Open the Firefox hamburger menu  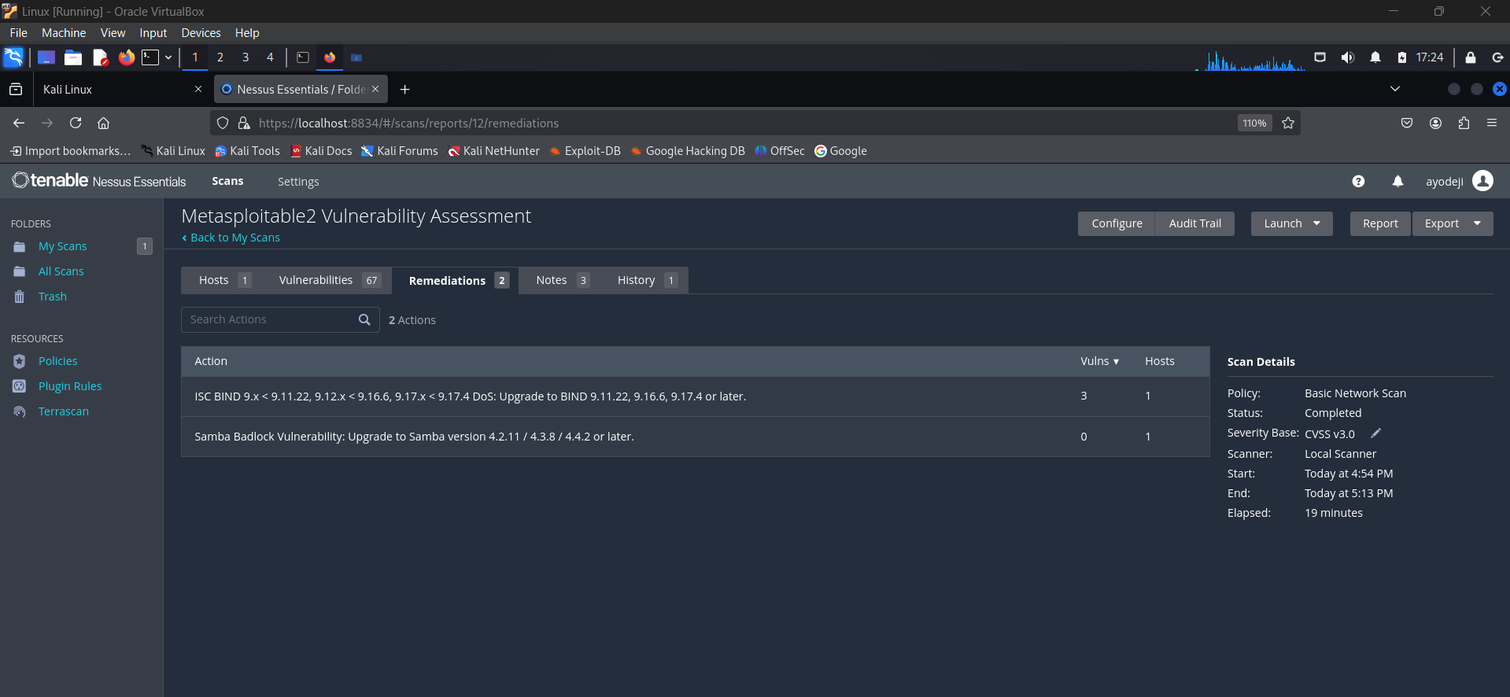[x=1492, y=123]
